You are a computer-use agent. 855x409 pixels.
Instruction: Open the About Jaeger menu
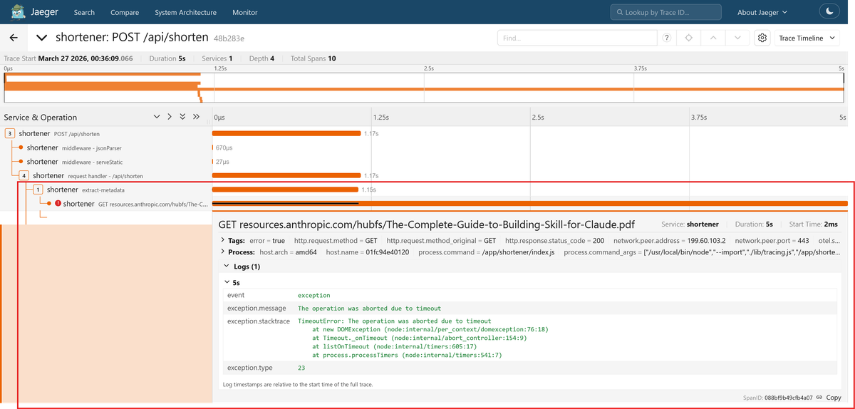click(762, 12)
